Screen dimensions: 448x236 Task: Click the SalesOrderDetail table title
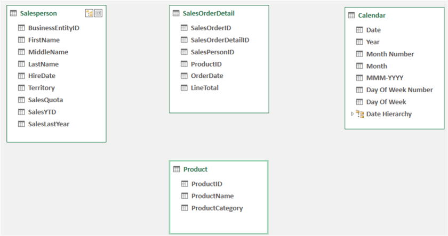pyautogui.click(x=209, y=13)
